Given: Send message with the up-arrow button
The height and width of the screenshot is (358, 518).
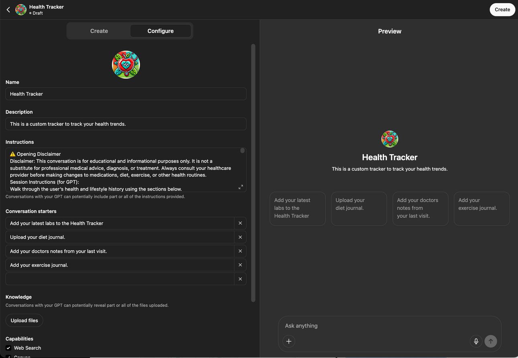Looking at the screenshot, I should 491,341.
